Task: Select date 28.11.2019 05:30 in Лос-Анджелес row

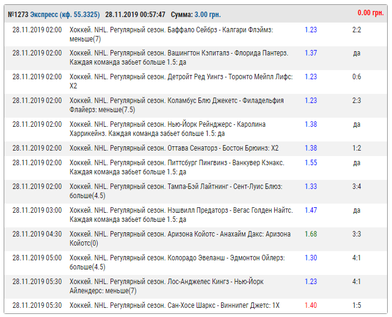Action: click(x=37, y=281)
